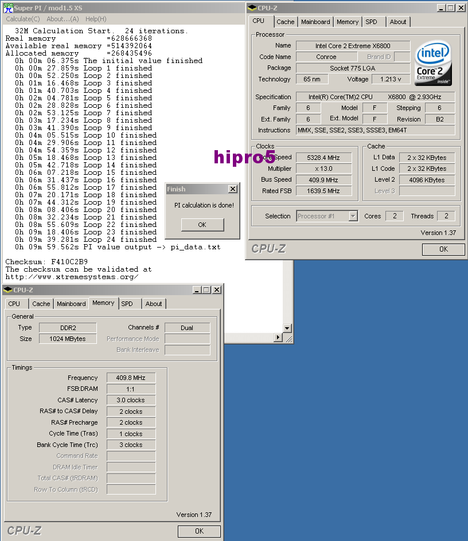The width and height of the screenshot is (468, 541).
Task: Click the Rated FSB value 1639.5 MHz
Action: tap(323, 191)
